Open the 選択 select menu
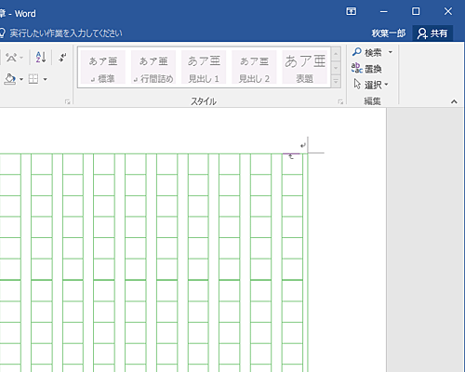465x372 pixels. pyautogui.click(x=371, y=85)
